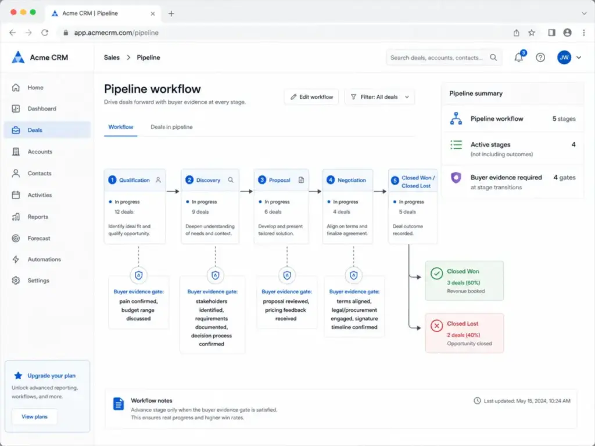
Task: Click the Closed Lost X icon
Action: pyautogui.click(x=437, y=326)
